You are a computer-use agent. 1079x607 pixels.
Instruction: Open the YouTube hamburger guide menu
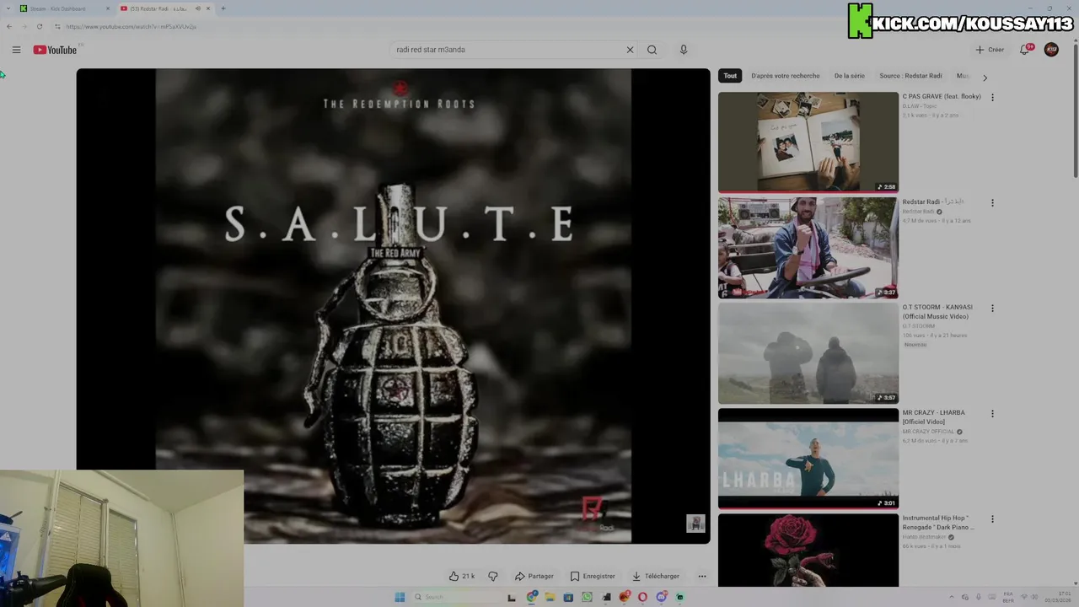[16, 50]
